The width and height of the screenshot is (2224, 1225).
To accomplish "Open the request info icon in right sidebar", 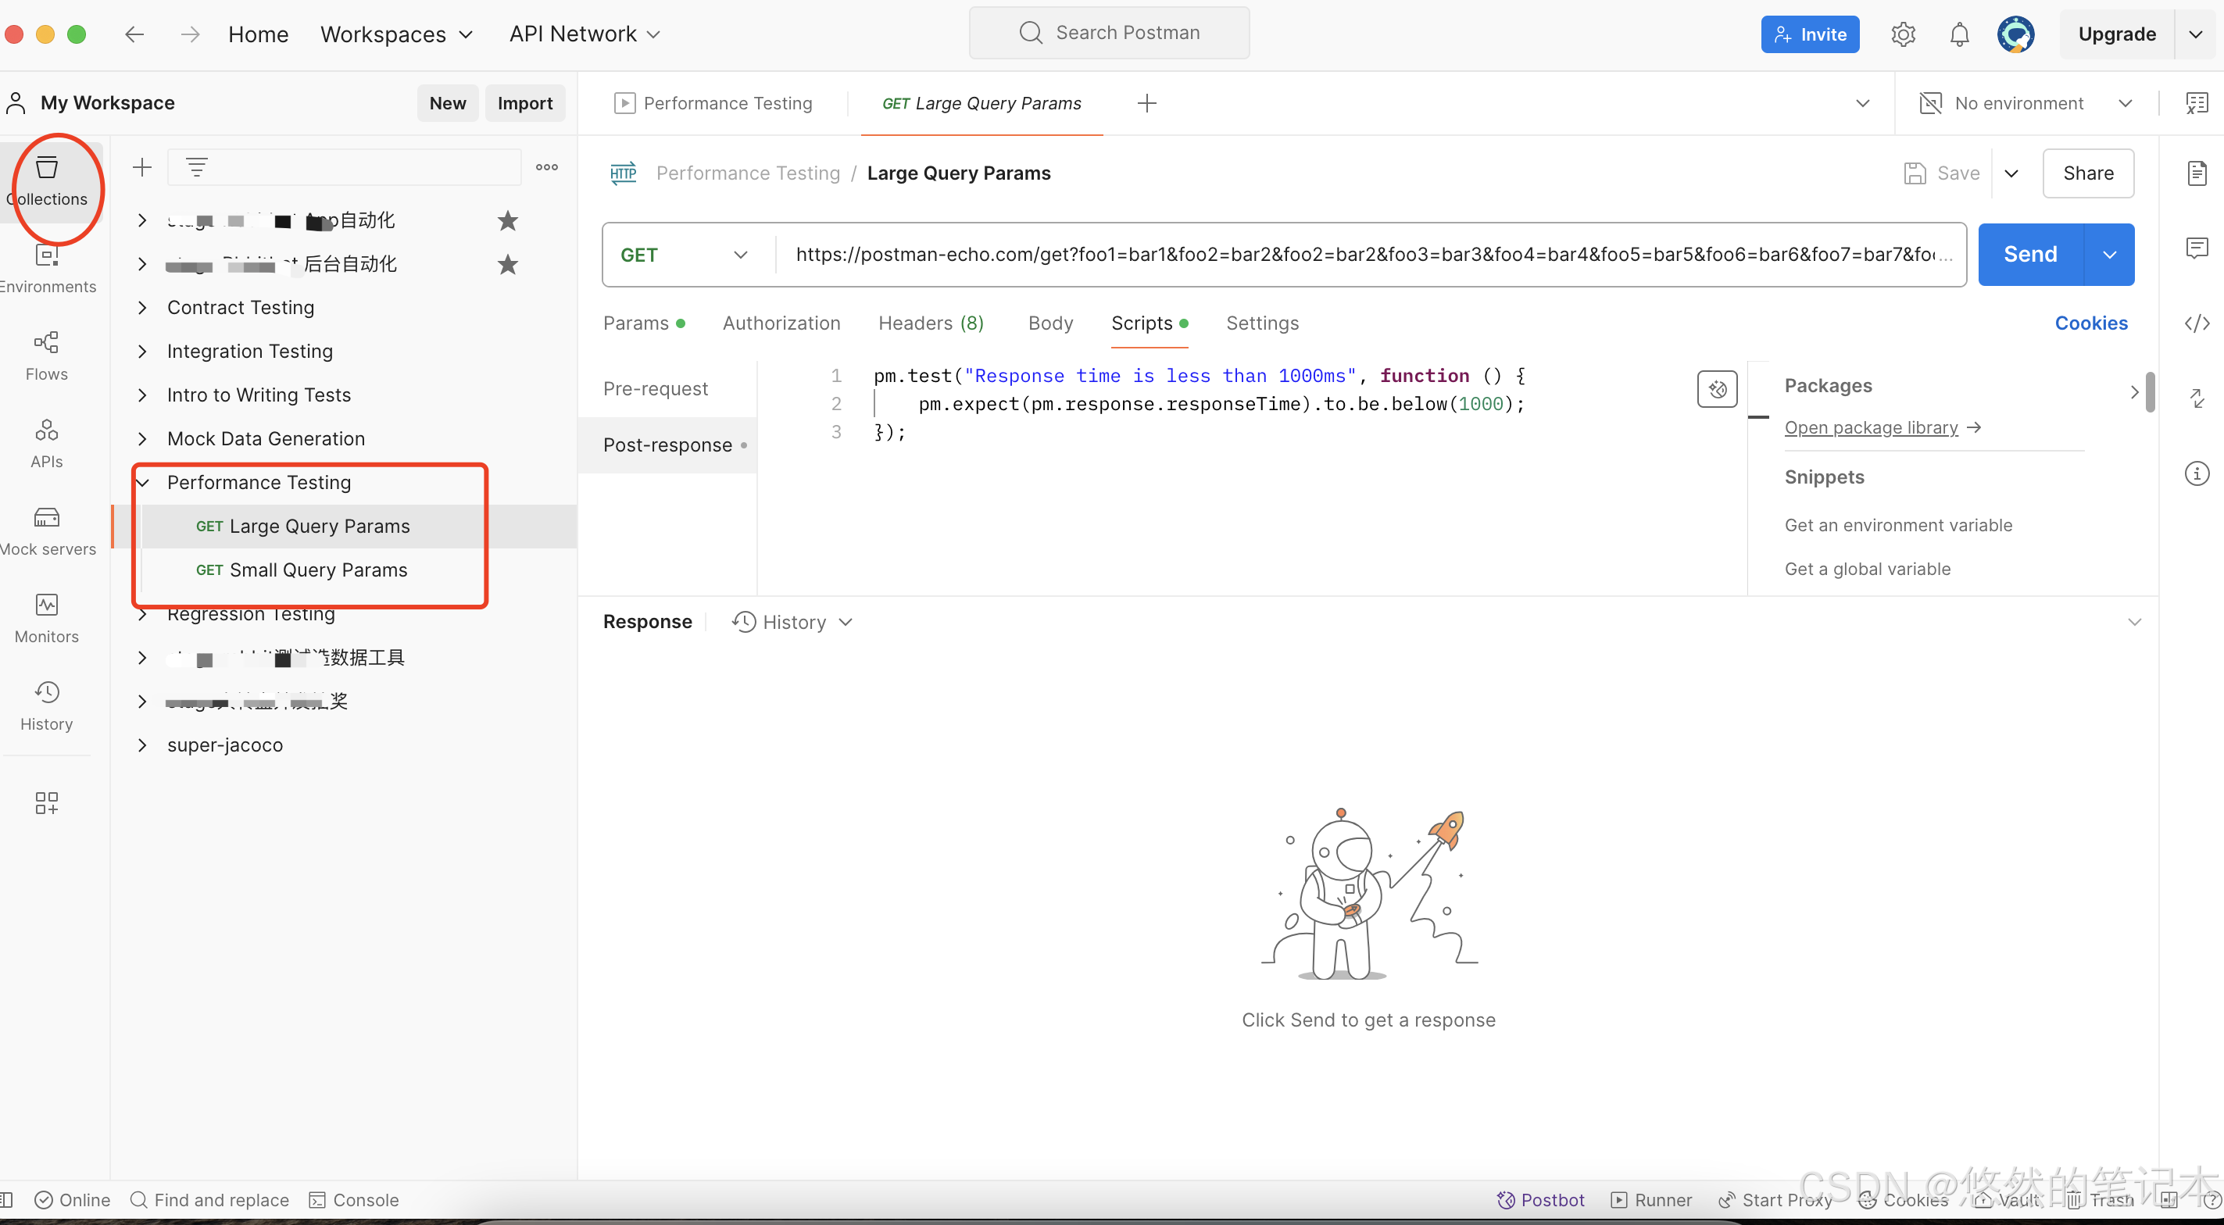I will click(x=2197, y=473).
